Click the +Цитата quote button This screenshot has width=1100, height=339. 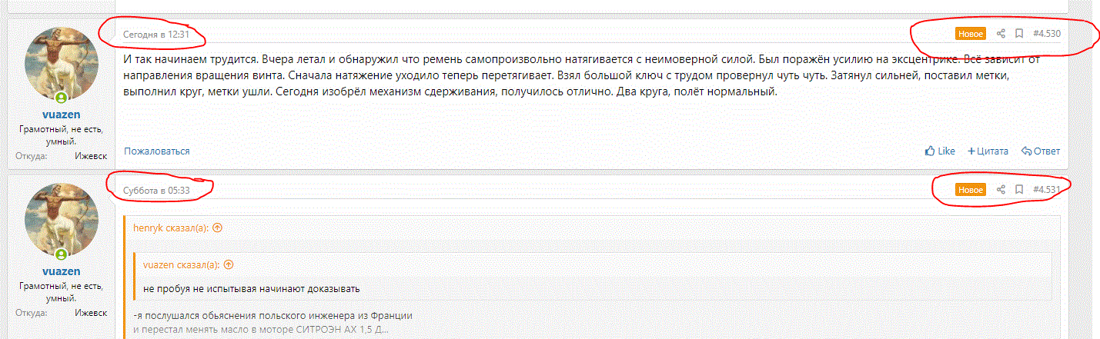988,151
